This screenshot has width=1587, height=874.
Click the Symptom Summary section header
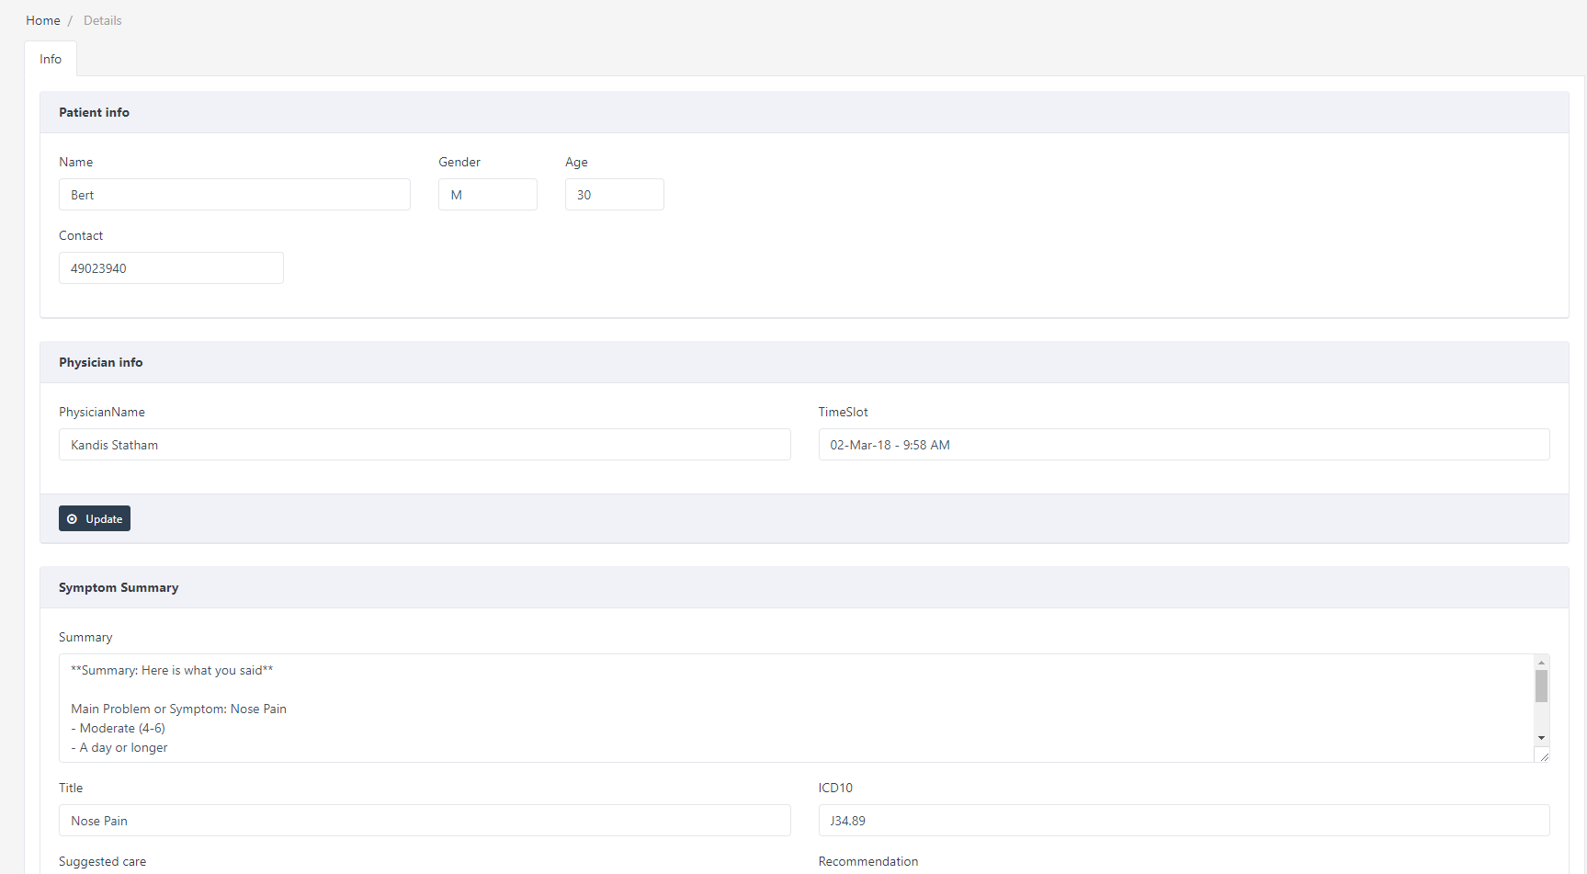[x=804, y=587]
